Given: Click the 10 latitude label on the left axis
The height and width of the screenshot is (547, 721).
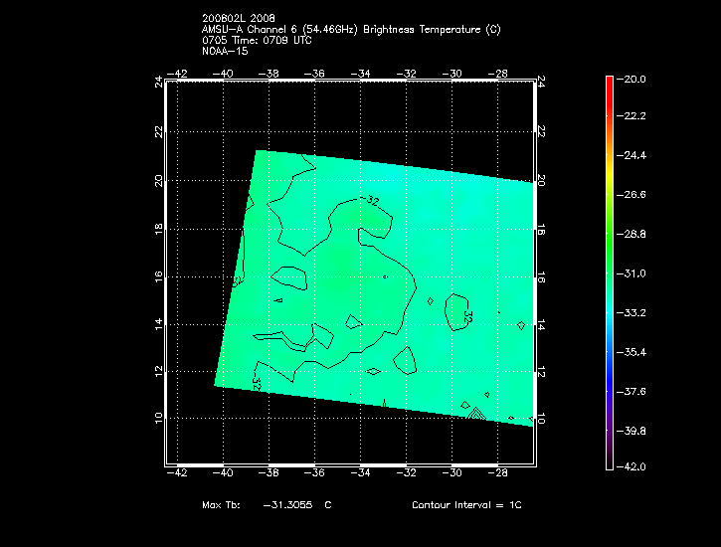Looking at the screenshot, I should (x=158, y=419).
